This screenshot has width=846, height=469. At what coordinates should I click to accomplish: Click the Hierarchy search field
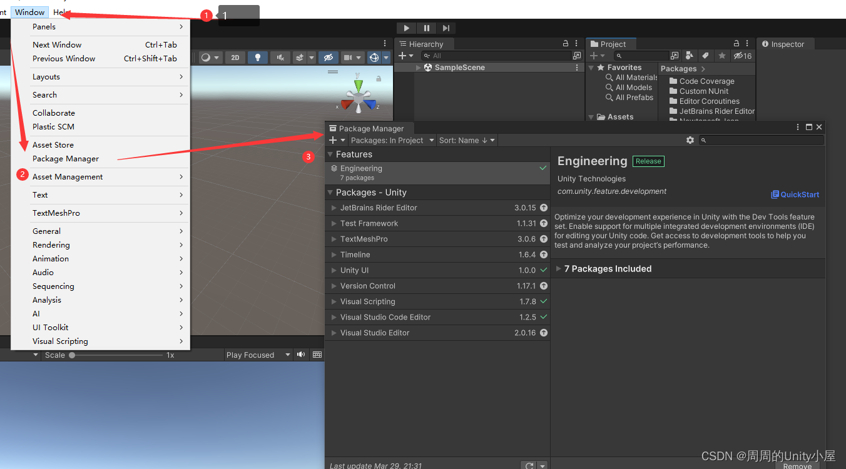497,56
